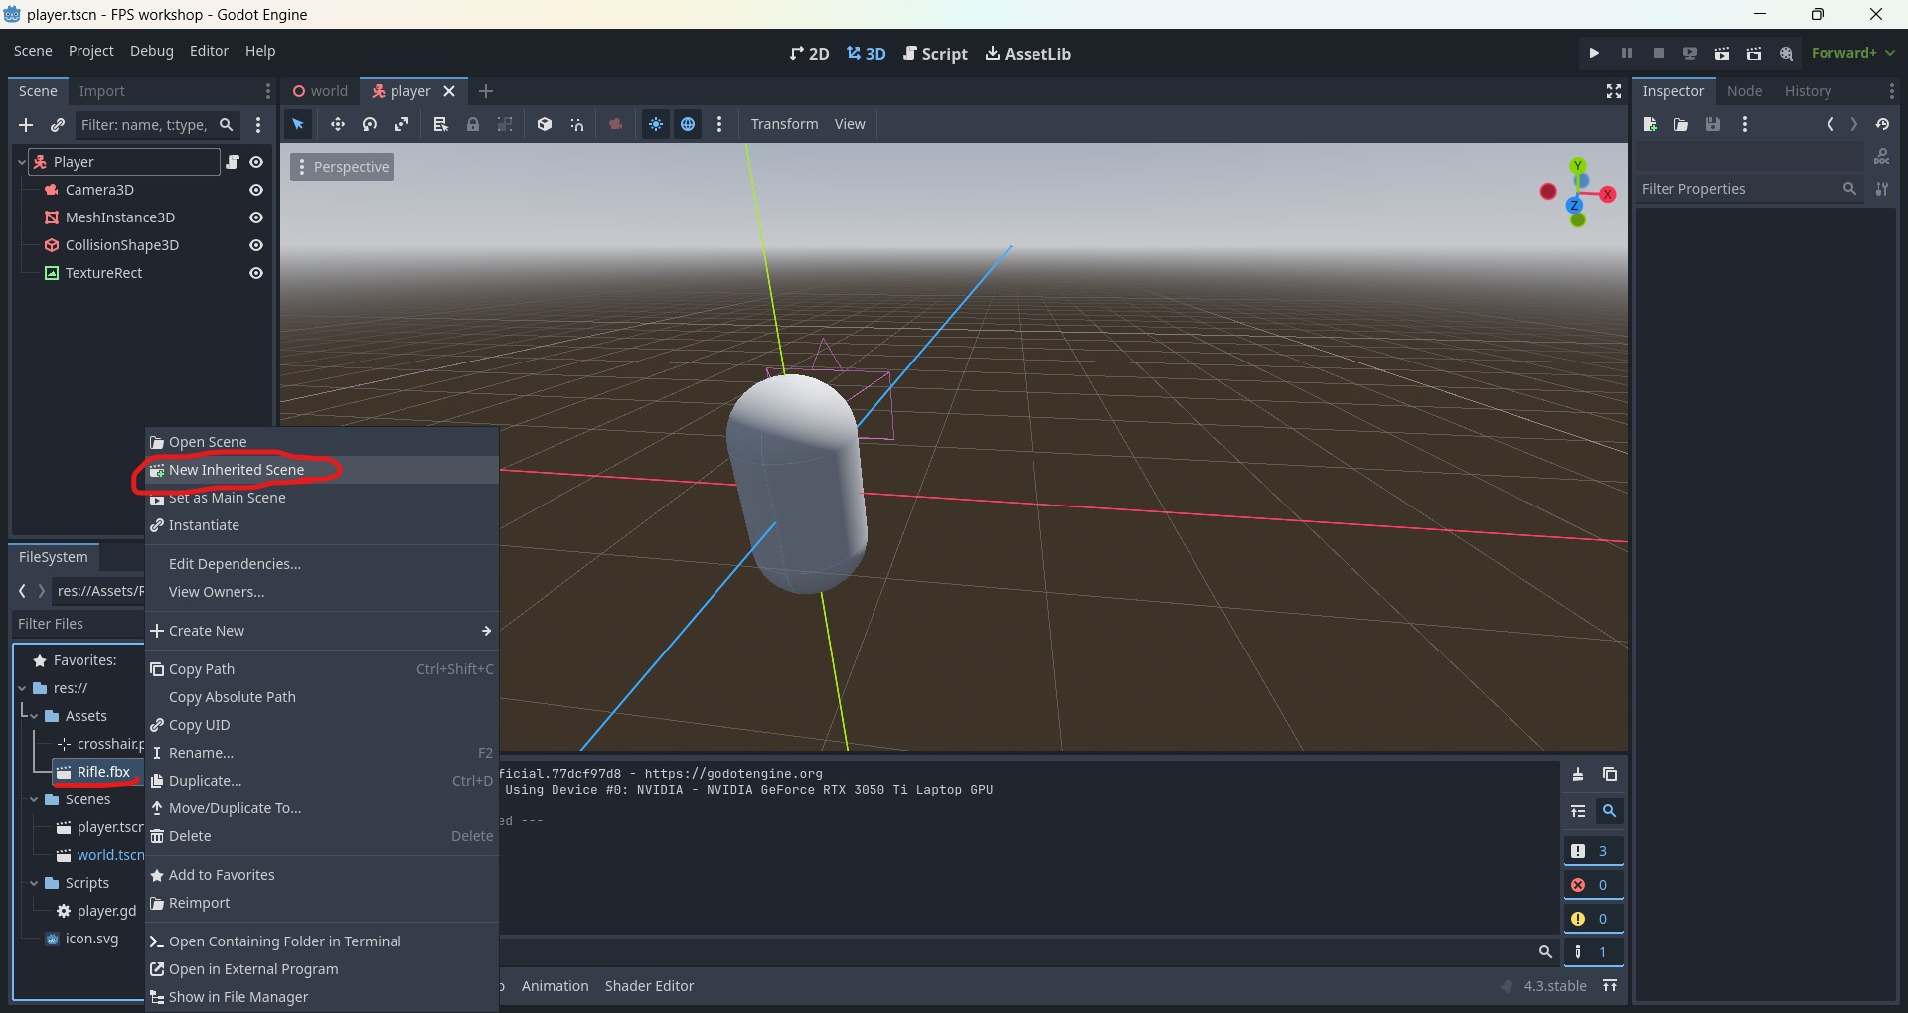Screen dimensions: 1908x1013
Task: Run the project with the play icon
Action: 1594,53
